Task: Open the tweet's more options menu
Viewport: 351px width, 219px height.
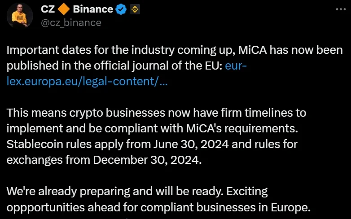Action: click(341, 9)
